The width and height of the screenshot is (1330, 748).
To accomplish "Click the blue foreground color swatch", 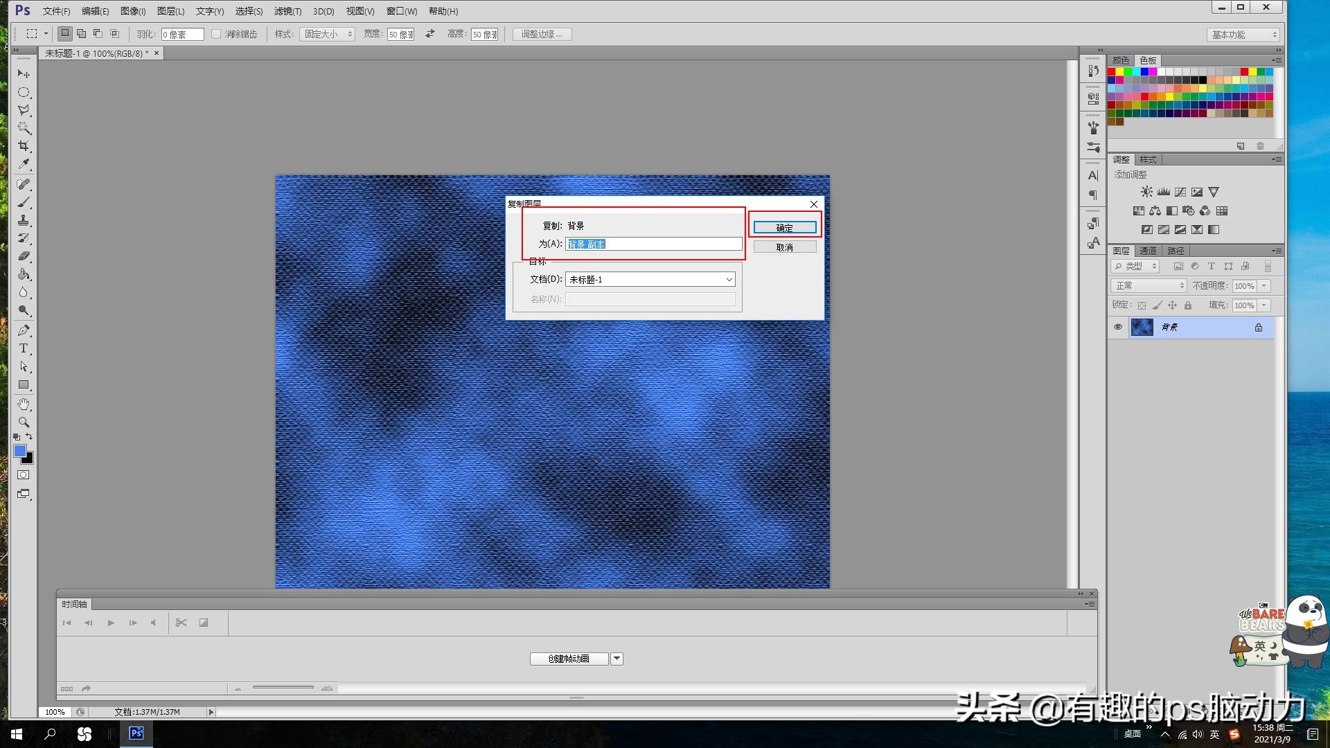I will pos(19,451).
